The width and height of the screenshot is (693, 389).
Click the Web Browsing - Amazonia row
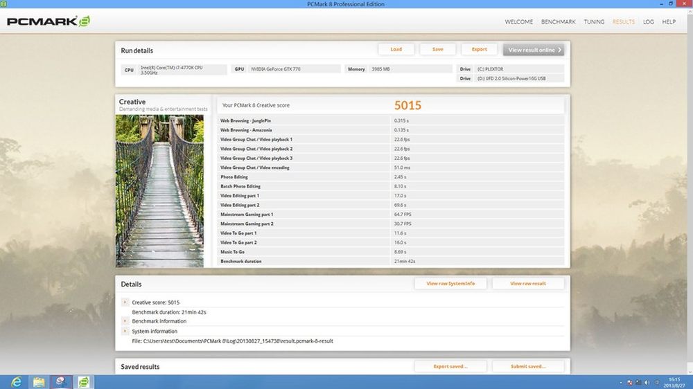click(x=391, y=130)
